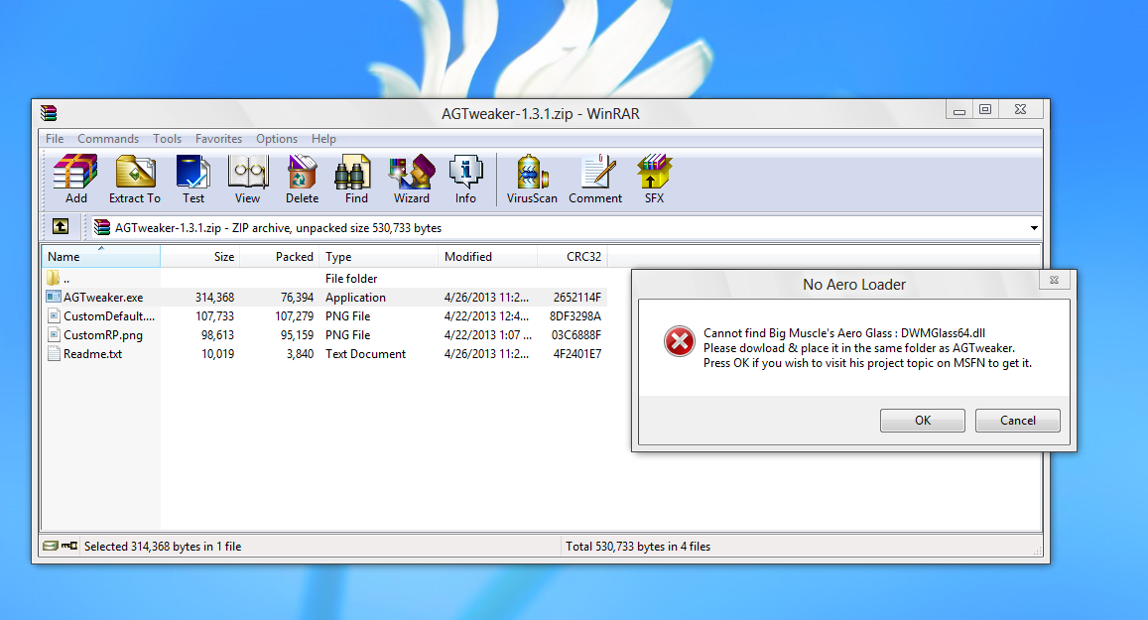The height and width of the screenshot is (620, 1148).
Task: Select the AGTweaker.exe row name
Action: 103,298
